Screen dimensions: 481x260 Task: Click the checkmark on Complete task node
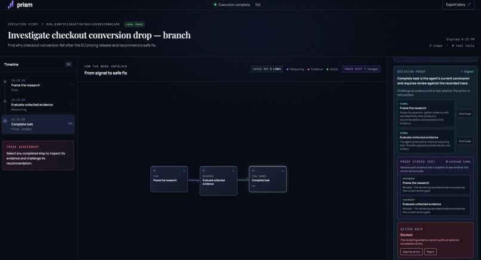[283, 171]
